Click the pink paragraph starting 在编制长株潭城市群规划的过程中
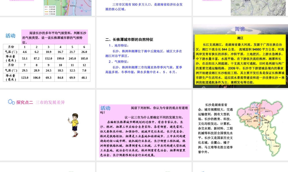 pyautogui.click(x=143, y=138)
